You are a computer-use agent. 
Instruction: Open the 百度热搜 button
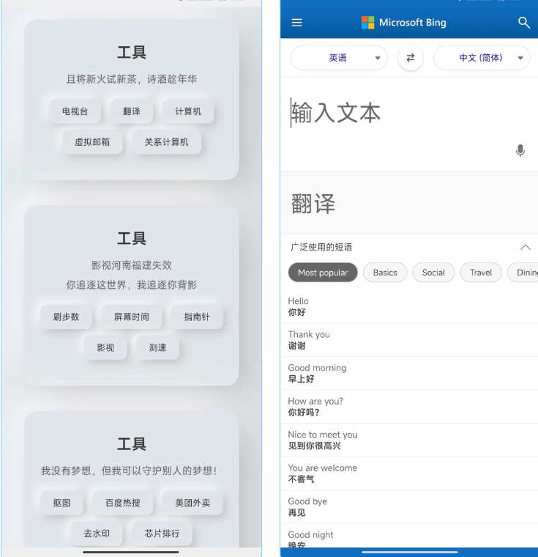click(122, 503)
